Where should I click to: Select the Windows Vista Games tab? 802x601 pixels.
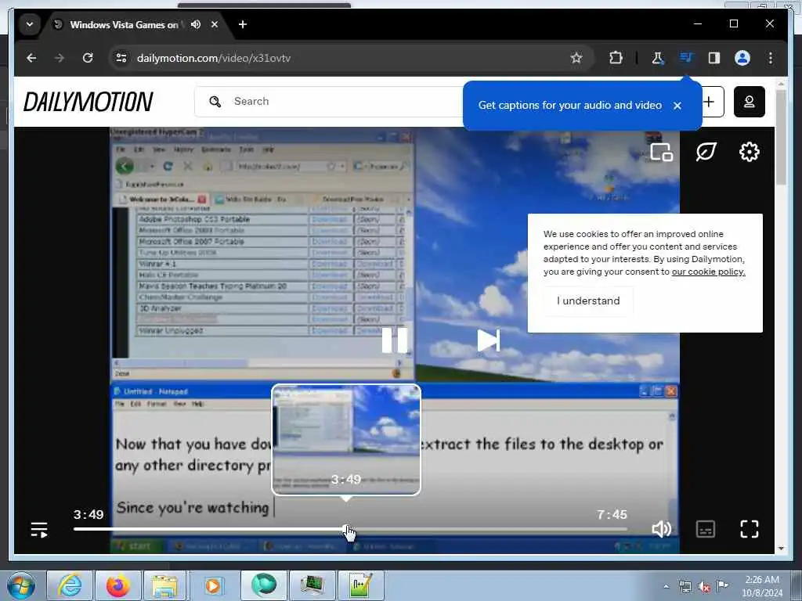click(x=124, y=24)
